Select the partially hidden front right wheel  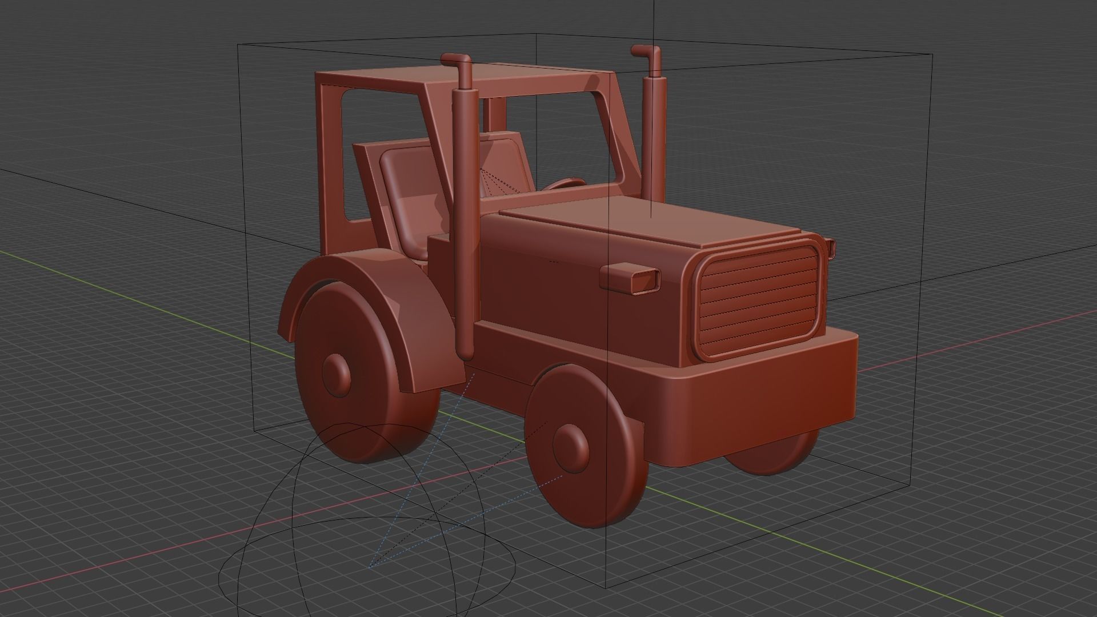(x=771, y=454)
